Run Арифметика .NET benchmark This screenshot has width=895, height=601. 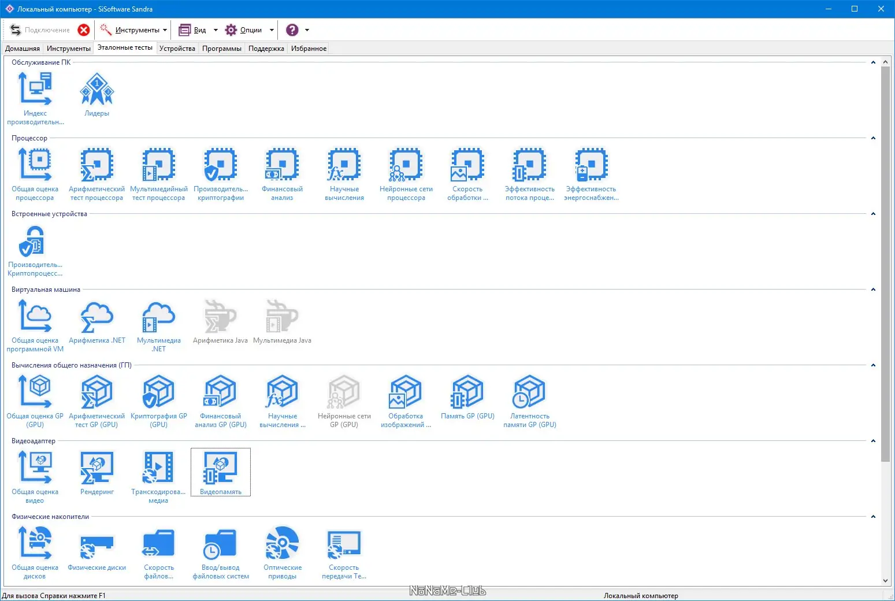pyautogui.click(x=97, y=321)
